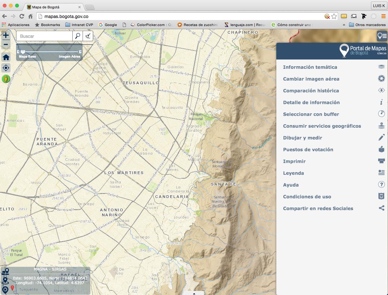
Task: Click the LUIS K profile button
Action: 379,6
